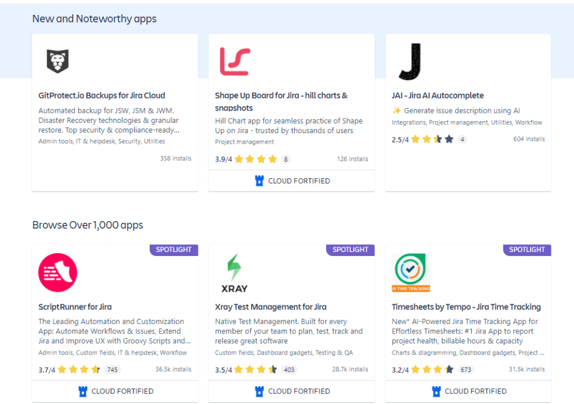574x404 pixels.
Task: Click the Shape Up Board red logo
Action: pyautogui.click(x=235, y=61)
